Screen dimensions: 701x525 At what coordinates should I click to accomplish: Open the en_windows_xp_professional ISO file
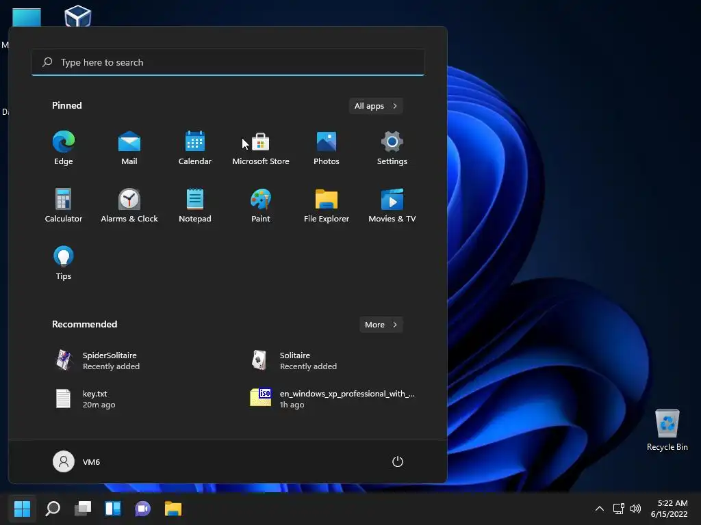coord(331,399)
